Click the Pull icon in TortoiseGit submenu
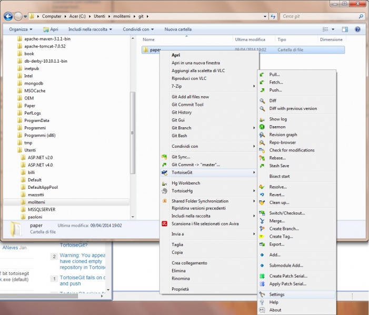This screenshot has width=369, height=315. [262, 75]
